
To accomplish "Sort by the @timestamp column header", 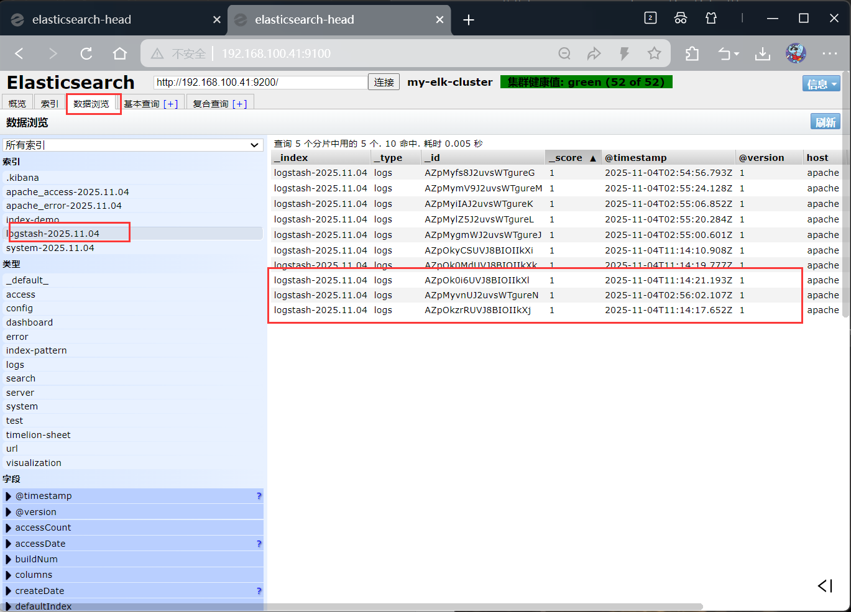I will point(668,158).
